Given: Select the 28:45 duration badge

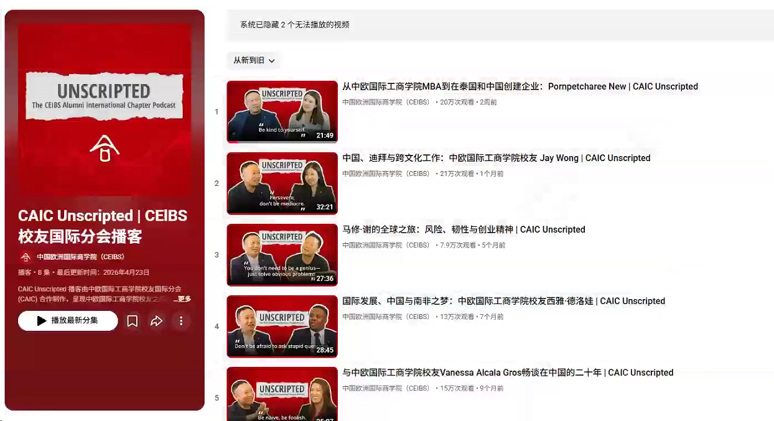Looking at the screenshot, I should [x=325, y=350].
